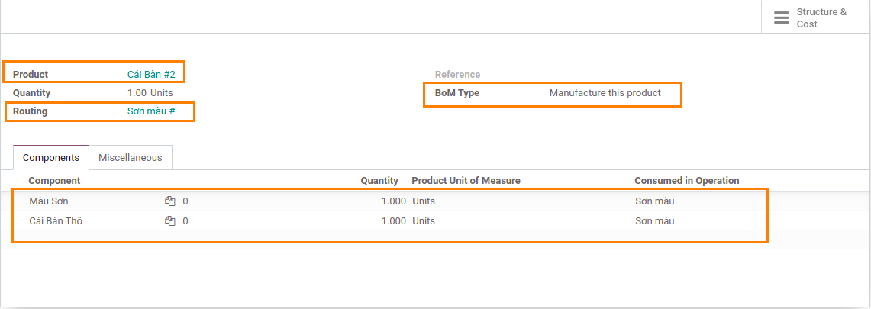Click the Units cell for Cái Bàn Thô
This screenshot has width=871, height=309.
tap(424, 221)
